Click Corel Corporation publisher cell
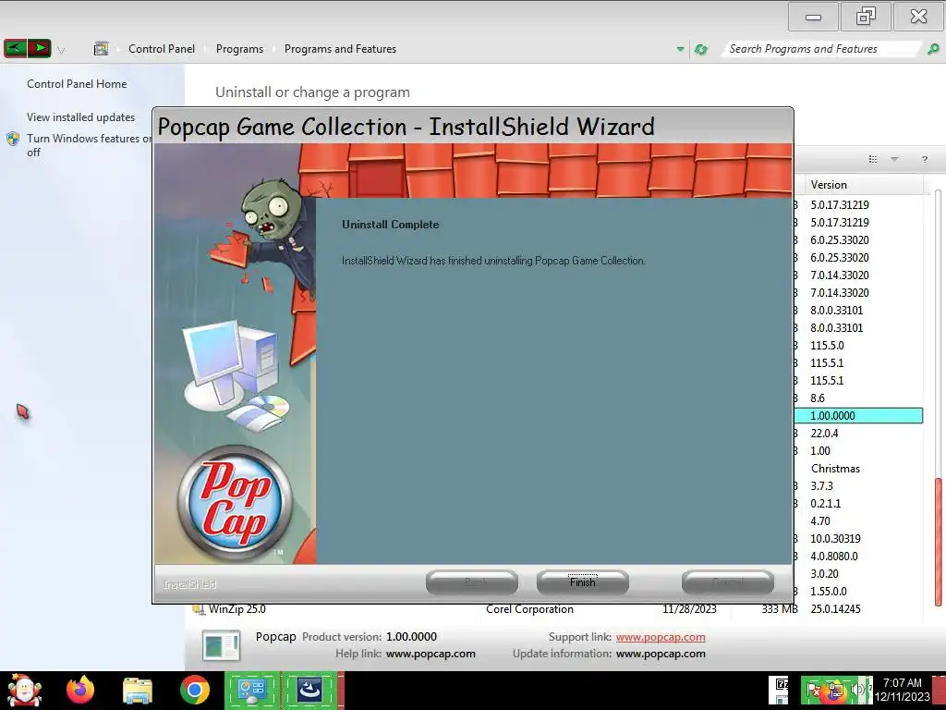 [x=529, y=609]
